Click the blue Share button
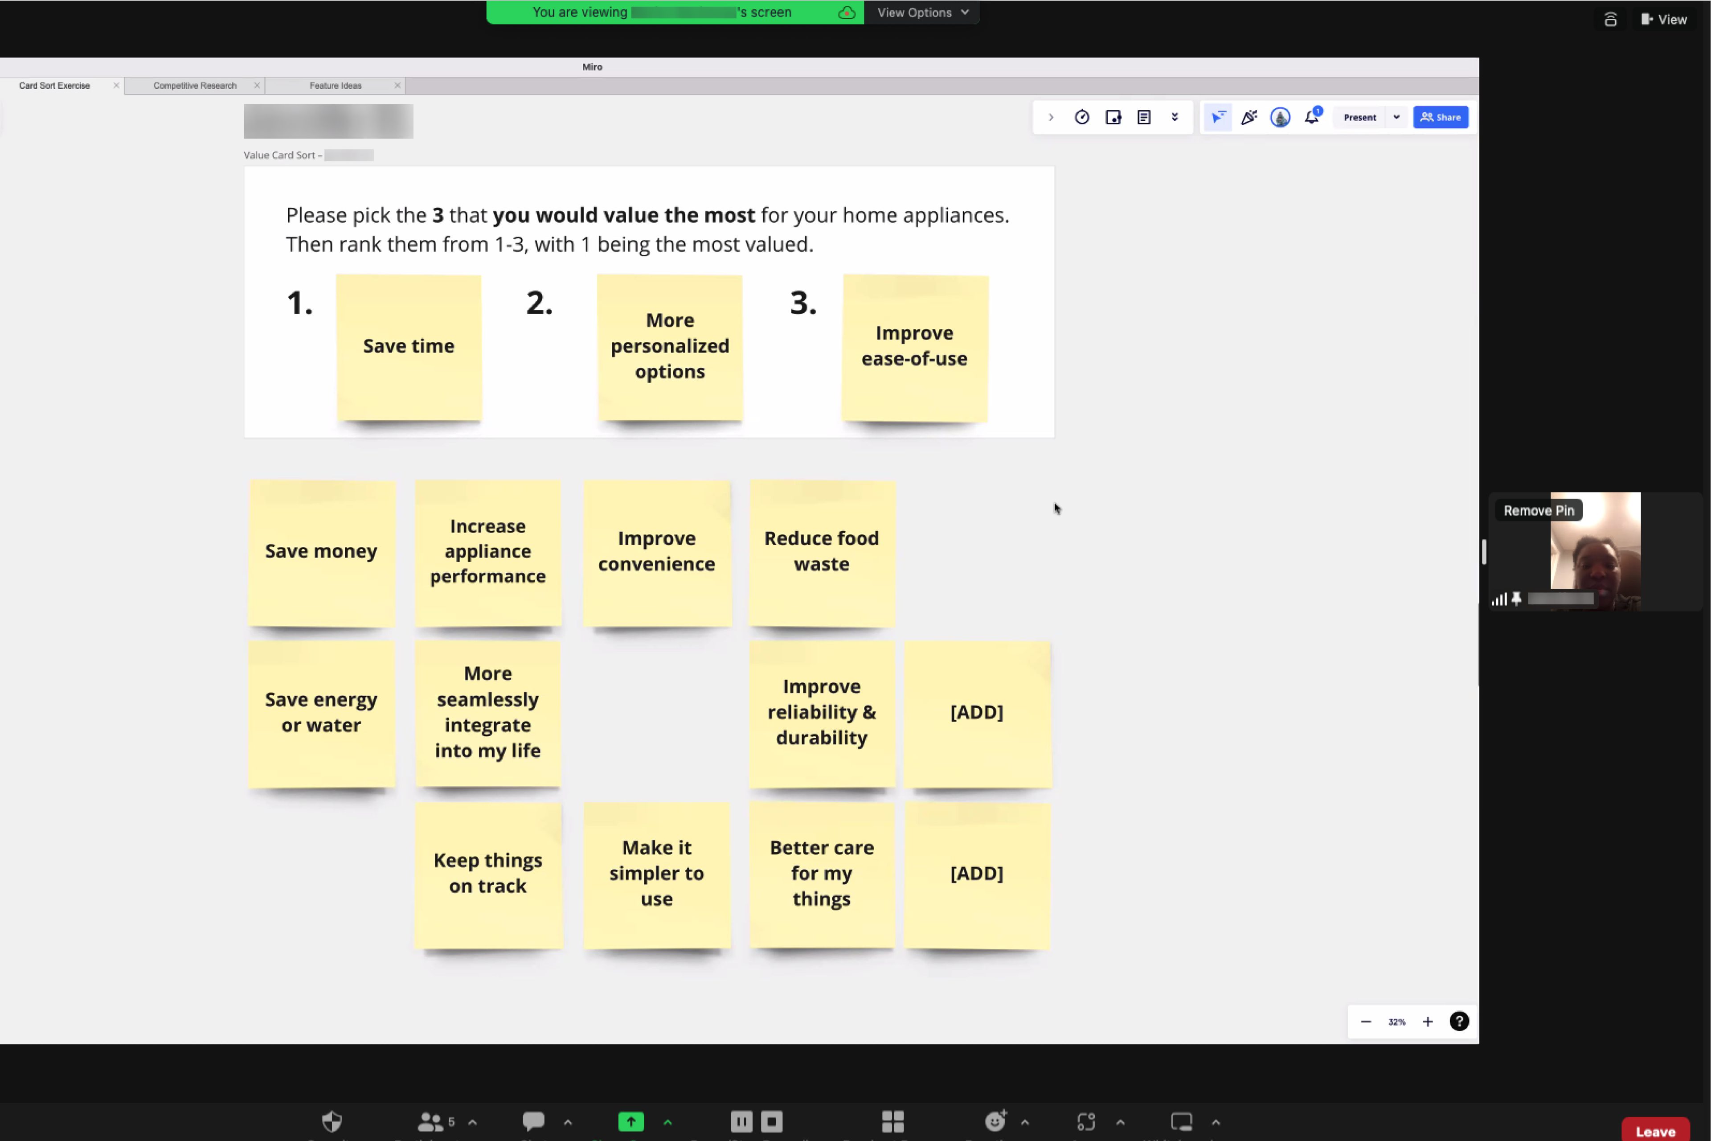1711x1141 pixels. [x=1441, y=117]
